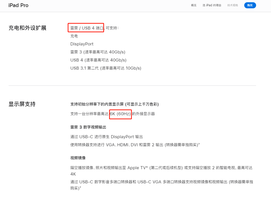This screenshot has height=202, width=271.
Task: Click the blue 购买 buy button
Action: 250,5
